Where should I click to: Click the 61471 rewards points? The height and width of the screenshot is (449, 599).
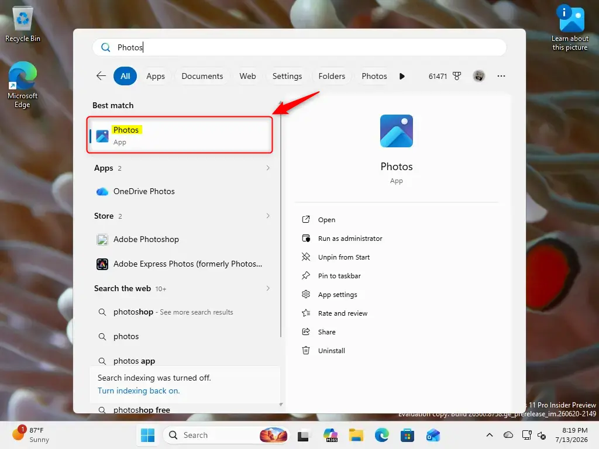click(x=438, y=77)
